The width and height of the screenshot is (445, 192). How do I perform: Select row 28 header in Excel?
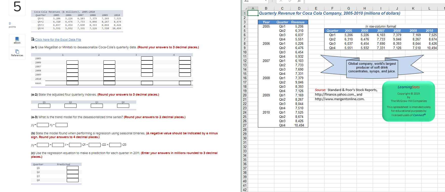point(244,130)
